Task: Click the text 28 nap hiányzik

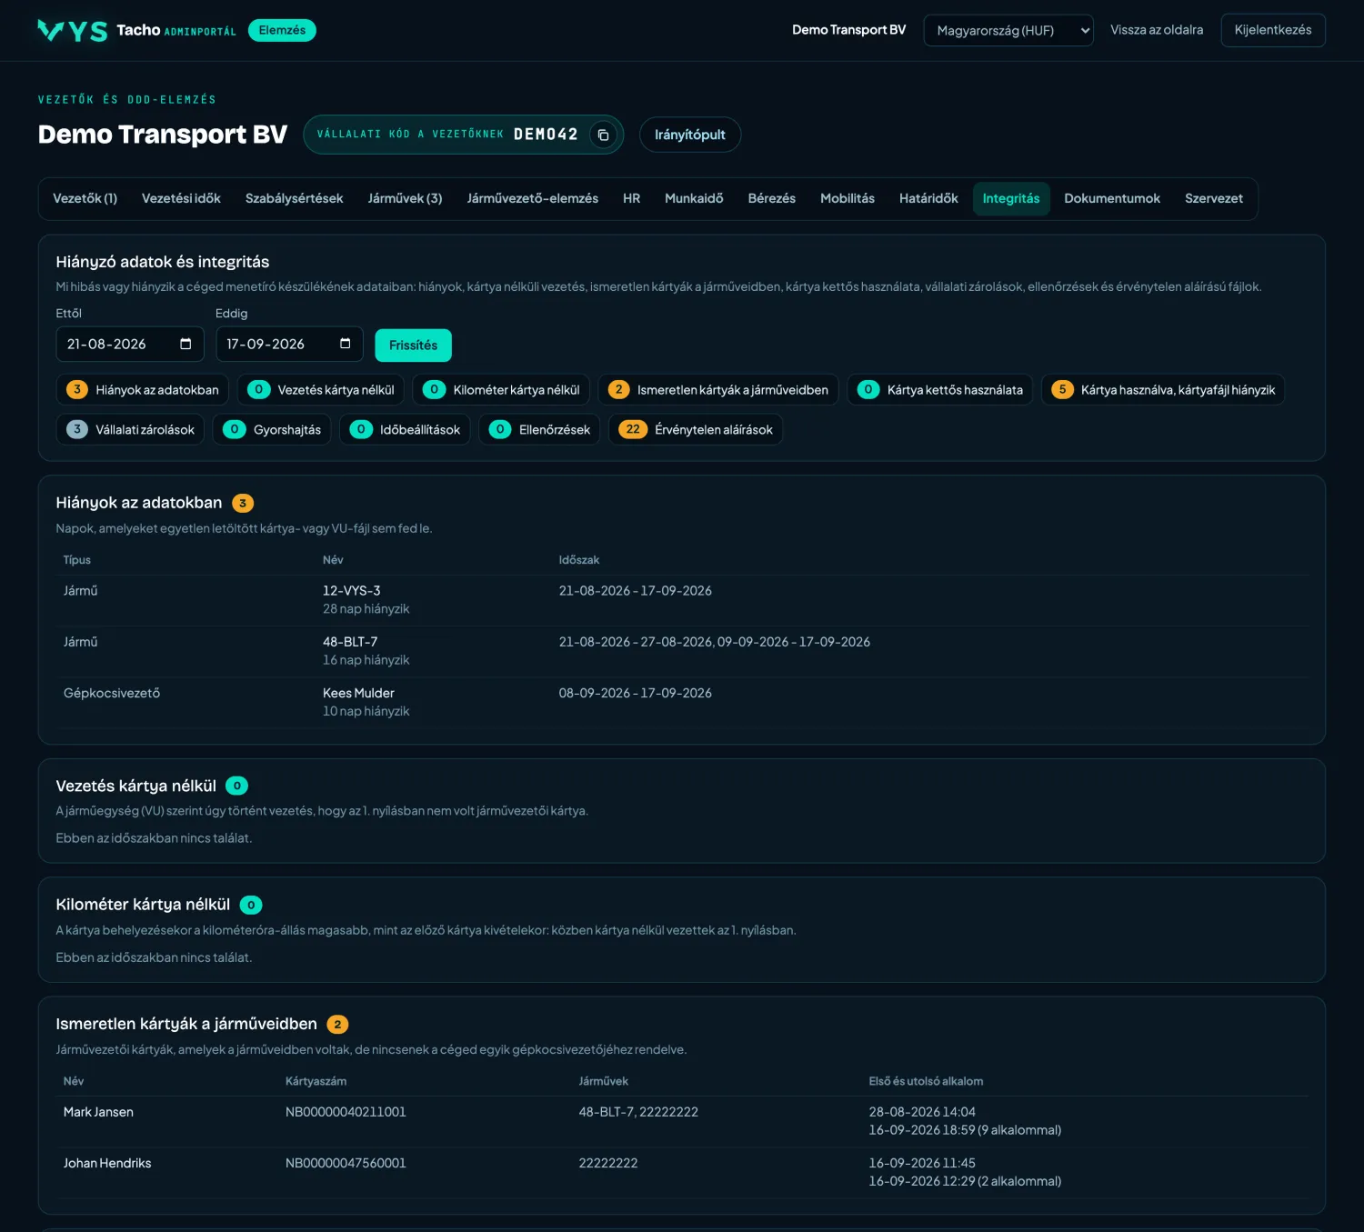Action: 366,609
